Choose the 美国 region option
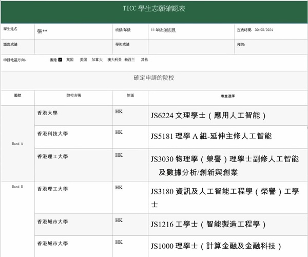The width and height of the screenshot is (308, 257). coord(83,60)
